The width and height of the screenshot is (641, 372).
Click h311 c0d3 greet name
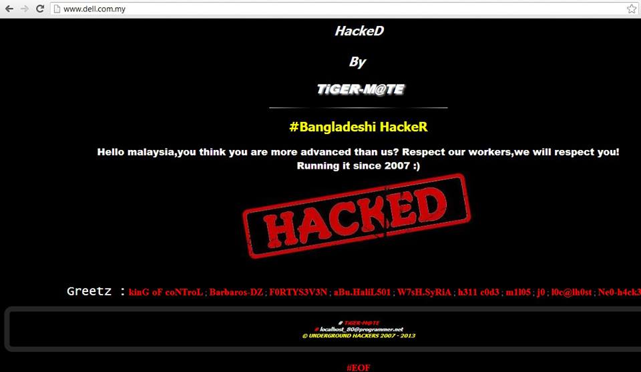[x=479, y=293]
